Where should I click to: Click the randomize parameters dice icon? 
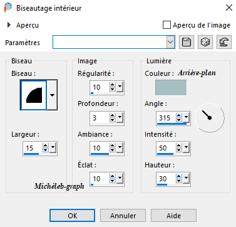205,42
